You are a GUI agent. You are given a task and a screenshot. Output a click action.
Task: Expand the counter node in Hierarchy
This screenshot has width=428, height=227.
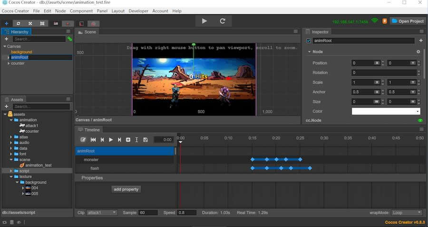tap(9, 64)
